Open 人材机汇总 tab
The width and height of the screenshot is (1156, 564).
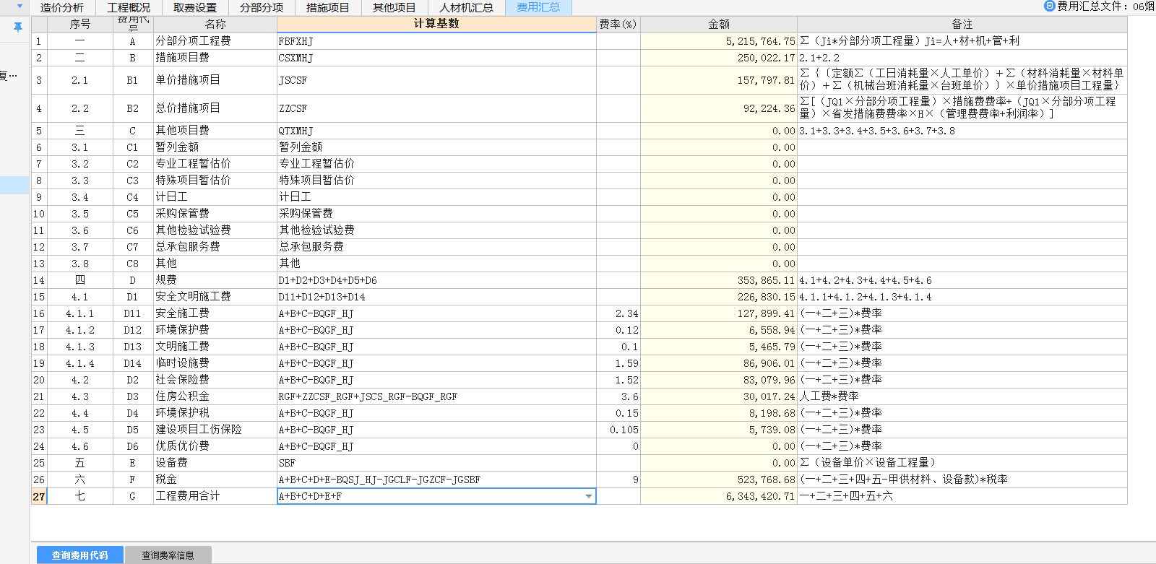466,8
